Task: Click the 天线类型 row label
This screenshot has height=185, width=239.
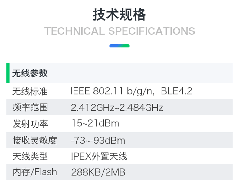Action: 30,156
